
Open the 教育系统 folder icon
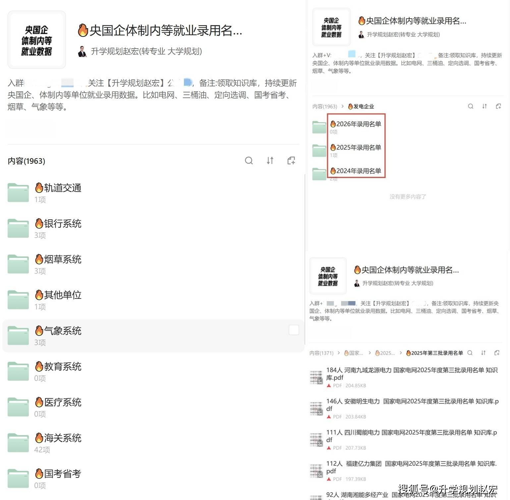click(18, 371)
